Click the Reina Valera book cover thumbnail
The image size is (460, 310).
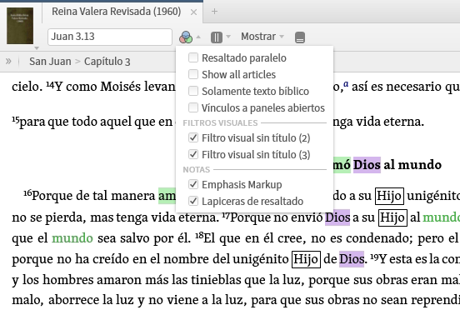tap(20, 26)
